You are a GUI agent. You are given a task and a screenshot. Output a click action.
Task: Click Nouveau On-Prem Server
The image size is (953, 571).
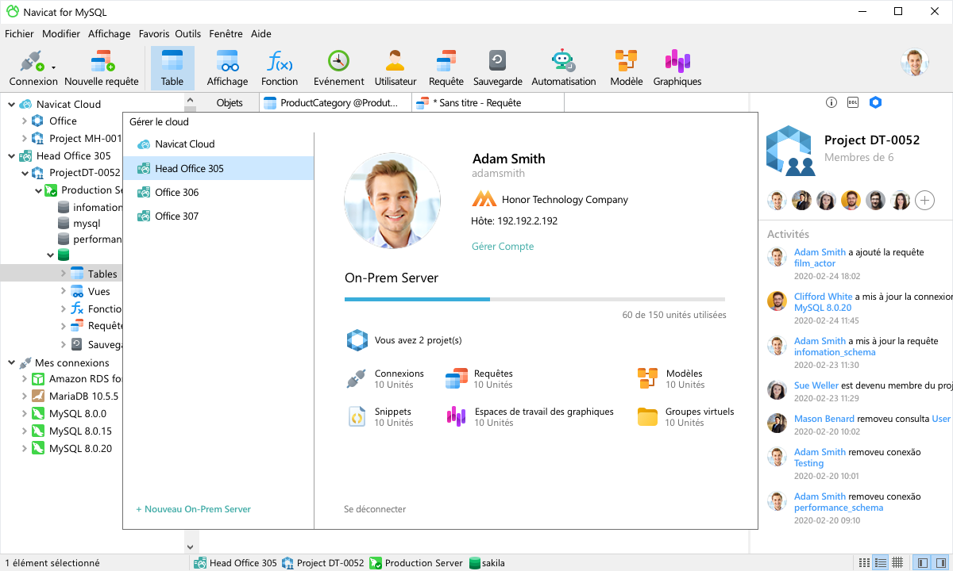194,509
